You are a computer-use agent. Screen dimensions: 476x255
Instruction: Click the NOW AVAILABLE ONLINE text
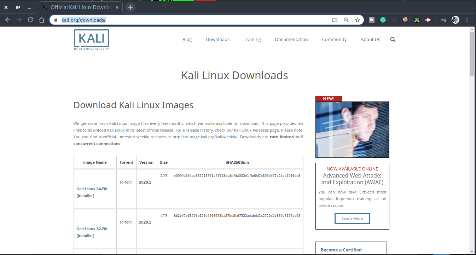(x=352, y=169)
